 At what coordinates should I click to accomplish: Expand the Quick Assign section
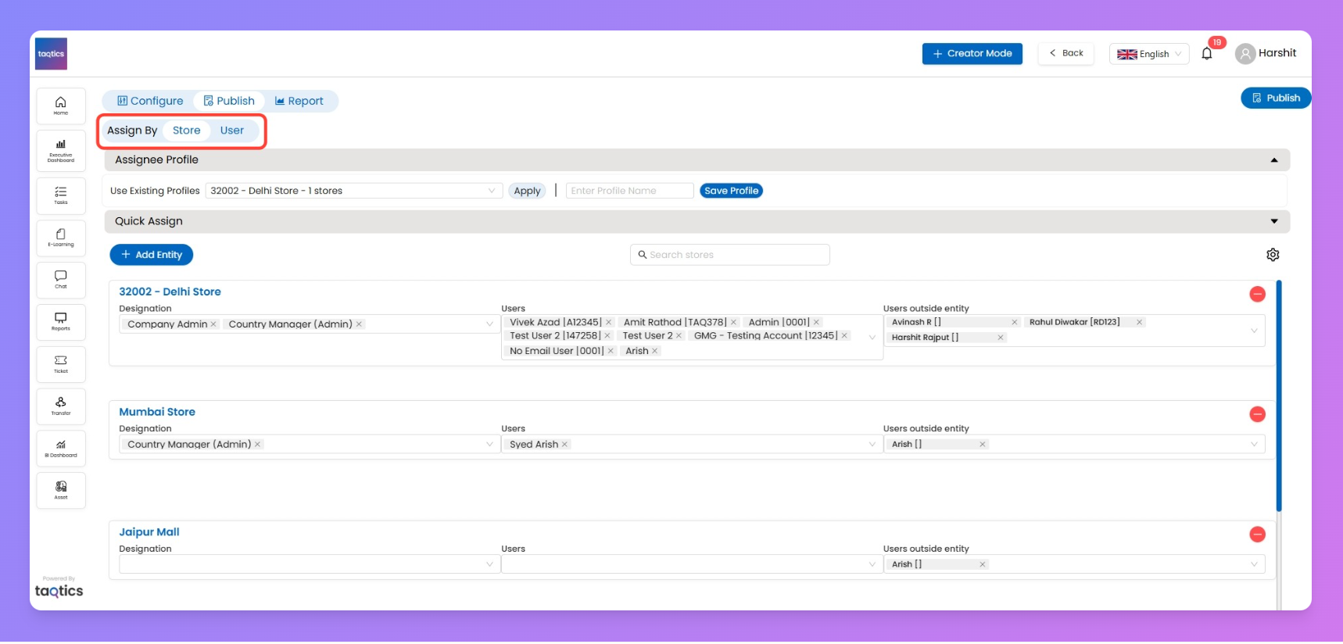pos(1273,222)
